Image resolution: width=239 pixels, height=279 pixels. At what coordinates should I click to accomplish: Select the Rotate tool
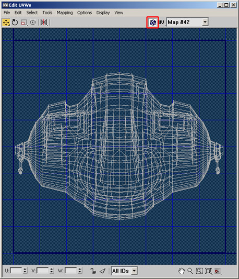click(x=15, y=23)
